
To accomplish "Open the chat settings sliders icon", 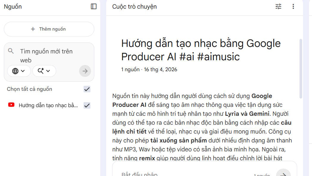I will pos(278,6).
